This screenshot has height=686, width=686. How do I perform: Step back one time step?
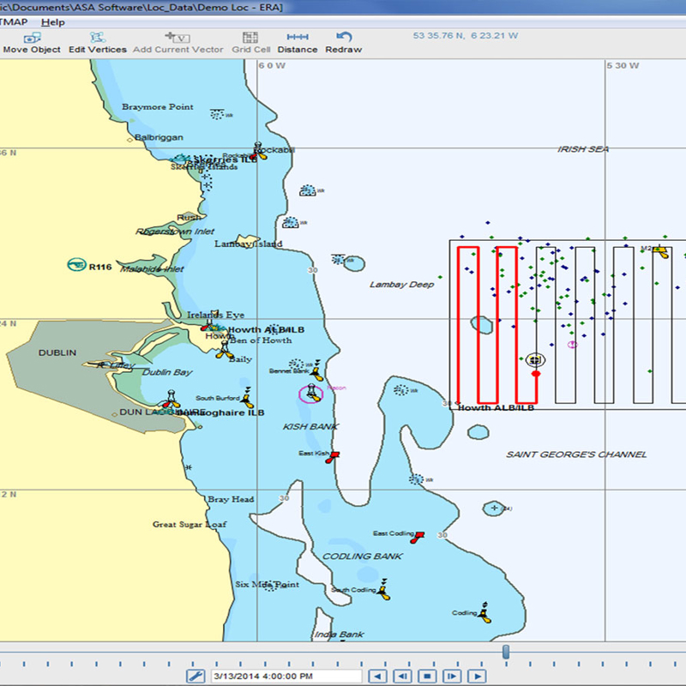coord(401,677)
